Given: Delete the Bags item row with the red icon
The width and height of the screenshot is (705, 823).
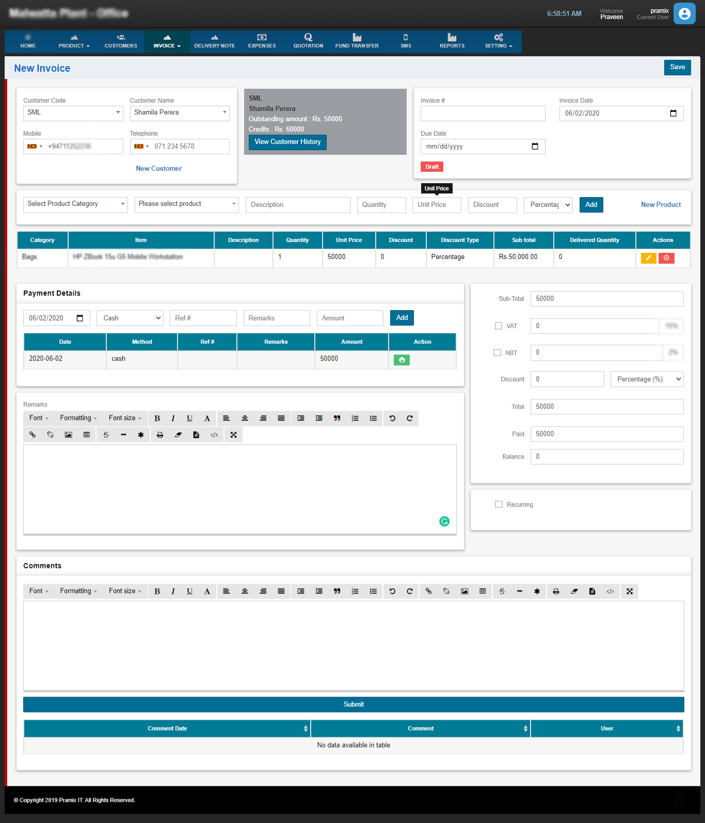Looking at the screenshot, I should tap(666, 258).
